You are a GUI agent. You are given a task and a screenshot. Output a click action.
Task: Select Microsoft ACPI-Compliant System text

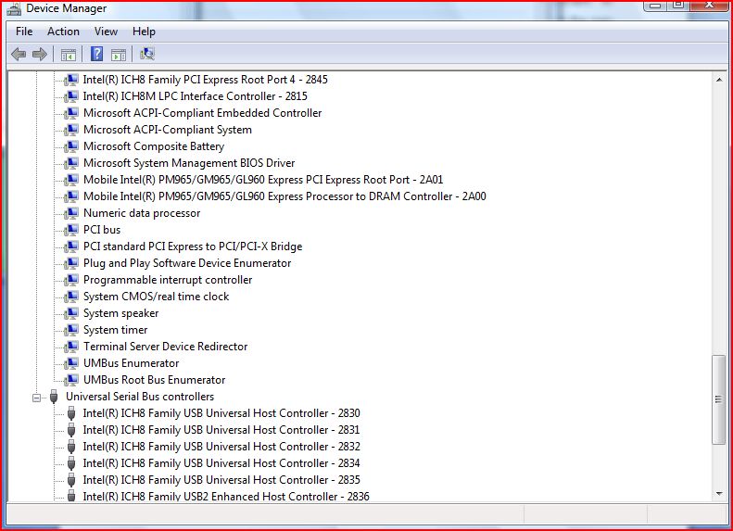click(168, 130)
